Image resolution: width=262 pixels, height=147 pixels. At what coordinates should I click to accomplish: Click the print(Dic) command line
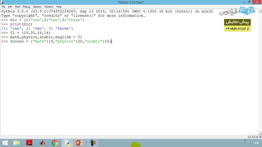tap(17, 24)
